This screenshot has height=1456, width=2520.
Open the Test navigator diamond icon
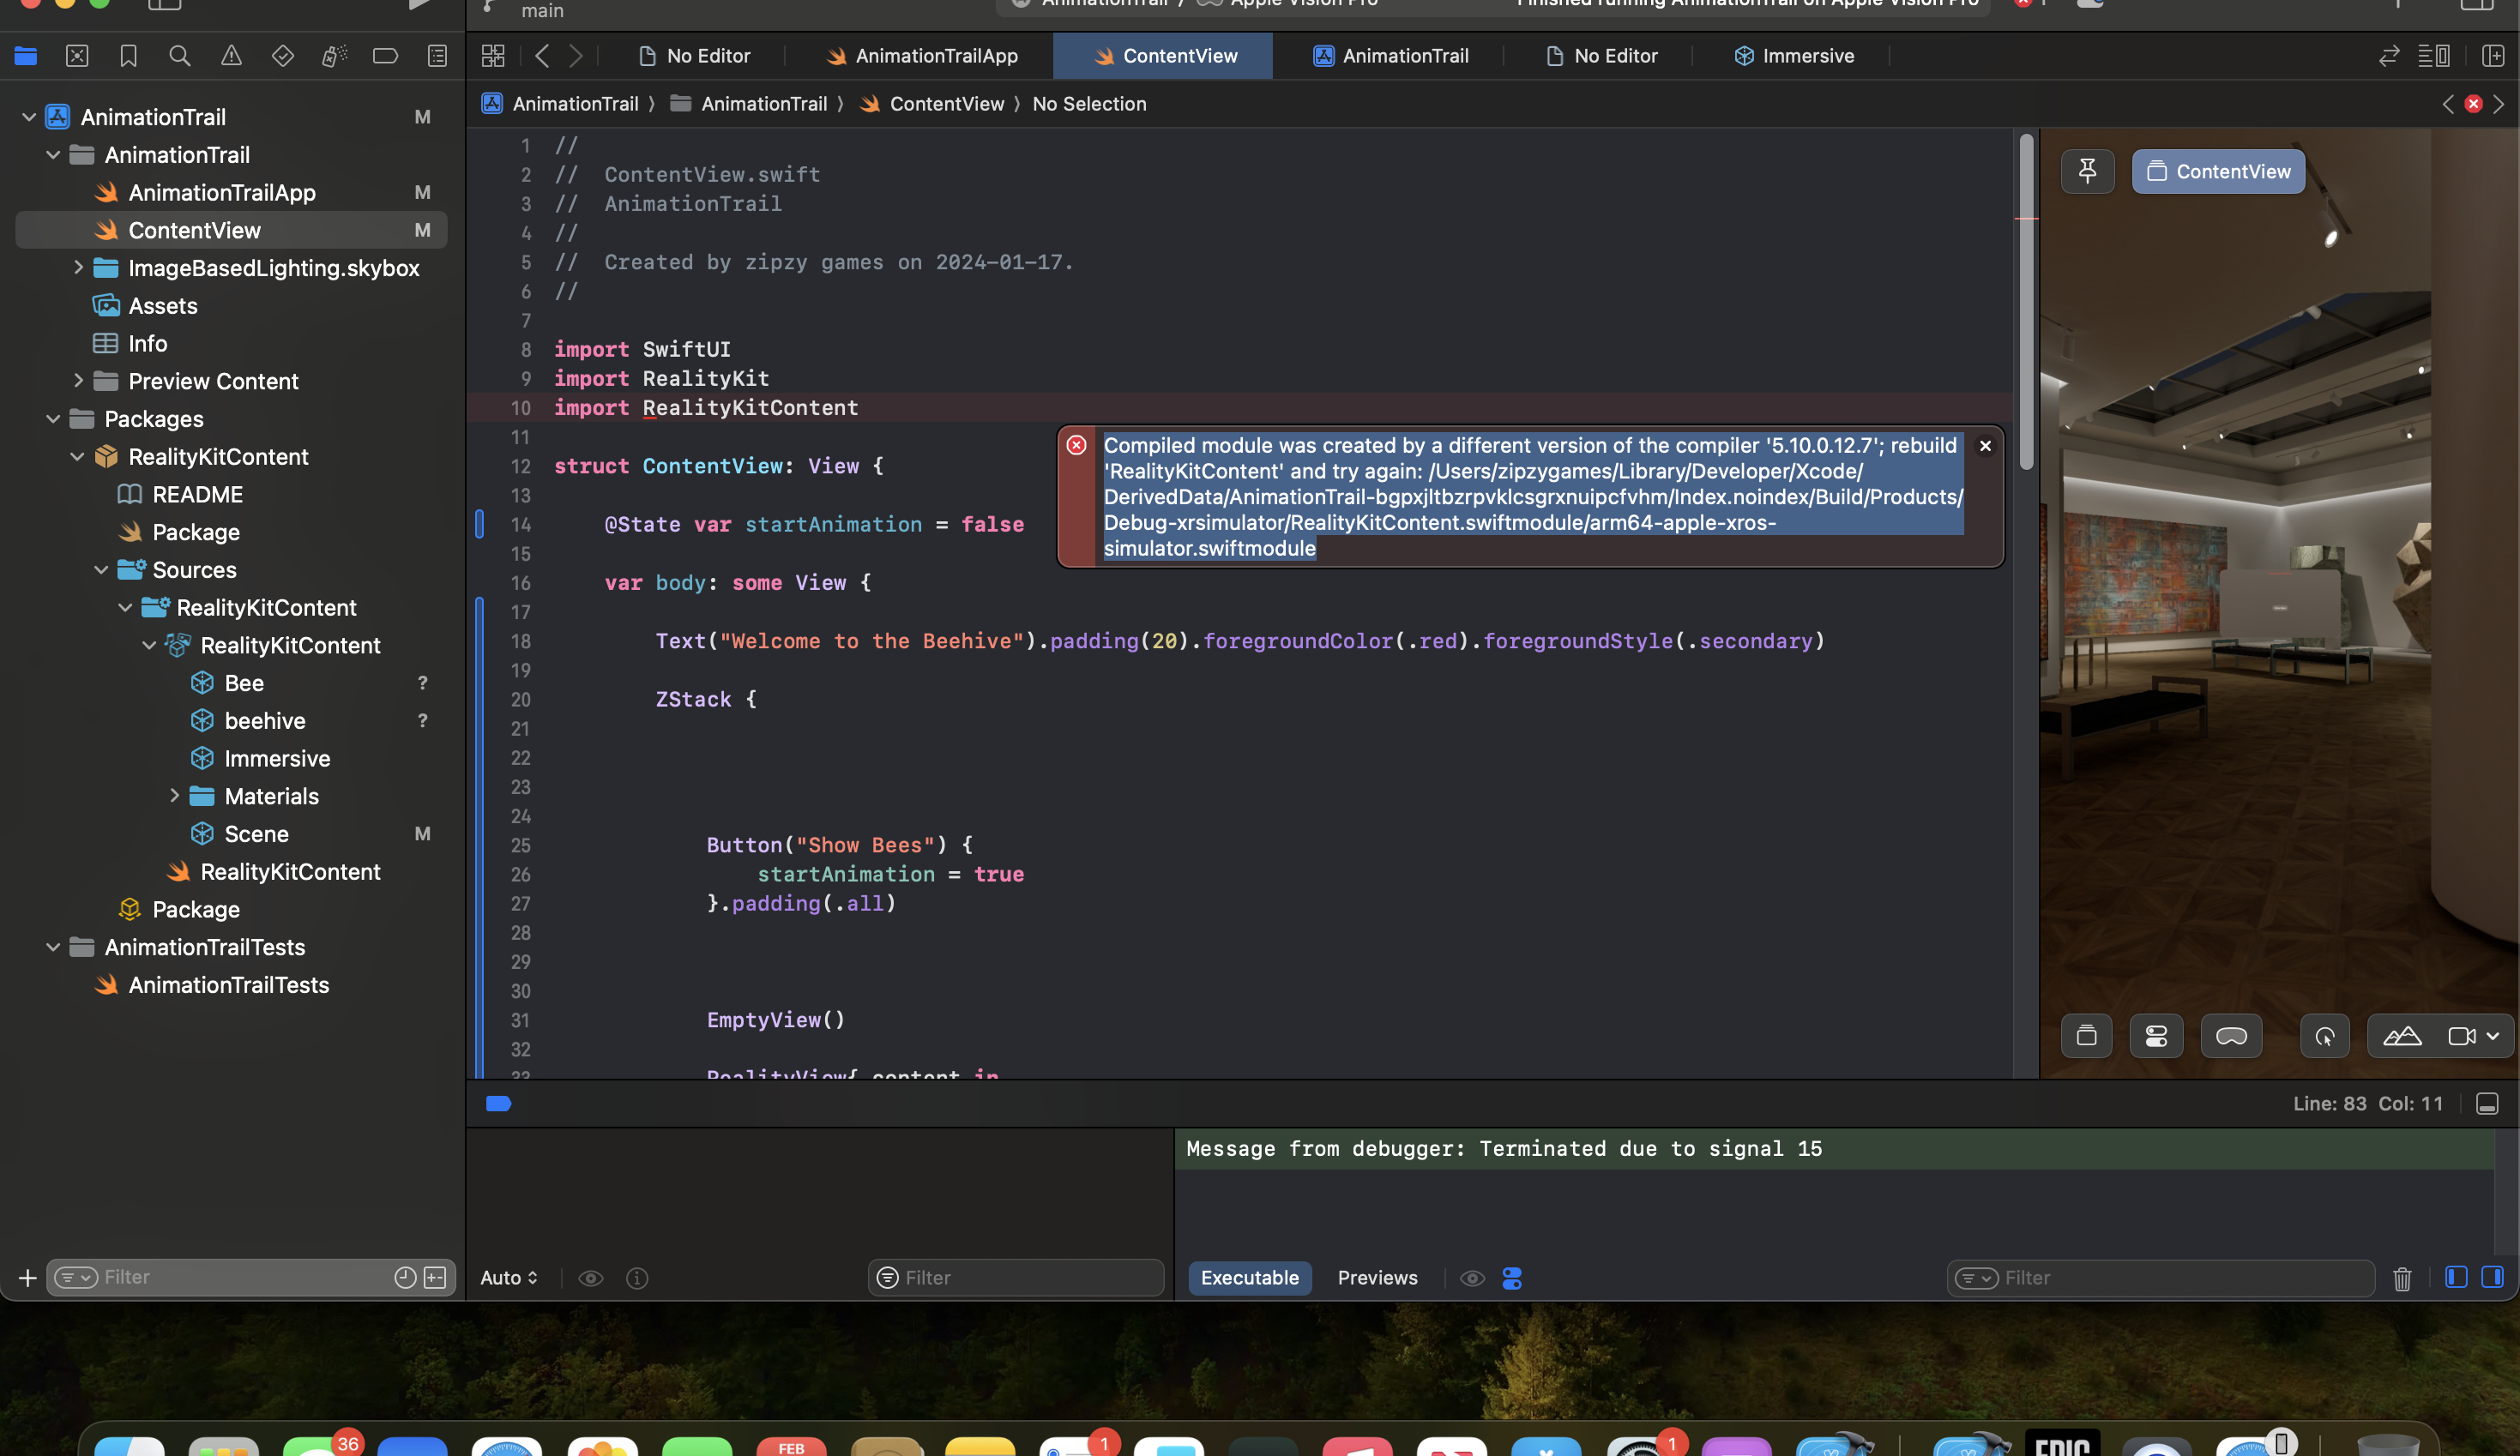(283, 56)
